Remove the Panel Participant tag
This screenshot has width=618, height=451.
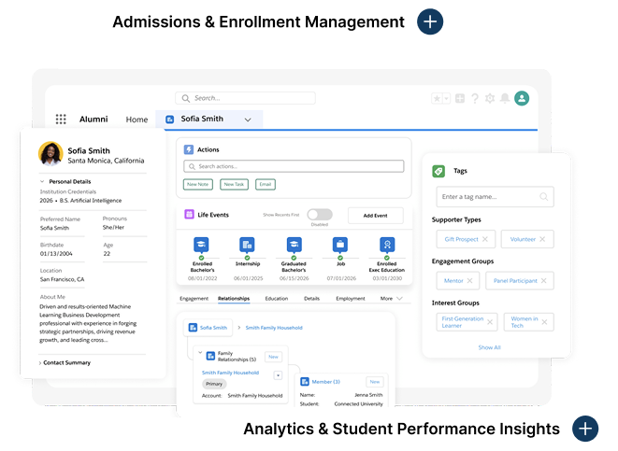click(x=543, y=281)
